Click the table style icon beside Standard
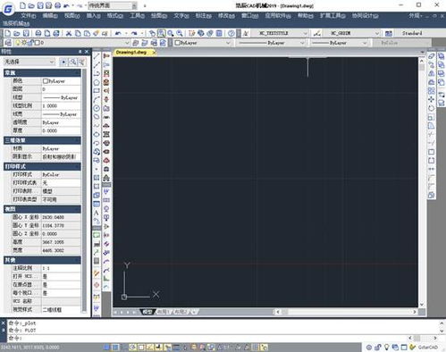Viewport: 446px width, 352px height. 389,33
